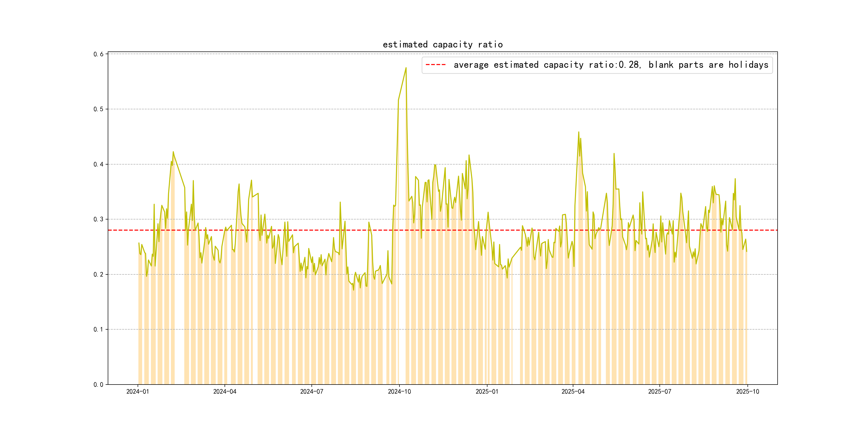Select the 2025-10 x-axis tick label
The image size is (864, 432).
coord(747,391)
